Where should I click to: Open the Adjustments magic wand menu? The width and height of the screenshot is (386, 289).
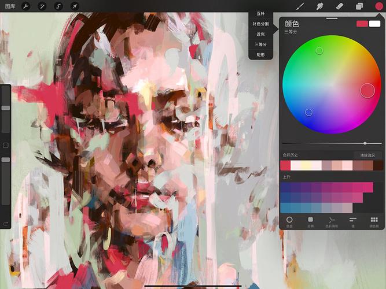[x=42, y=6]
